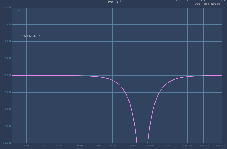Click the -7.5 dB axis label
Image resolution: width=227 pixels, height=149 pixels.
[x=7, y=126]
